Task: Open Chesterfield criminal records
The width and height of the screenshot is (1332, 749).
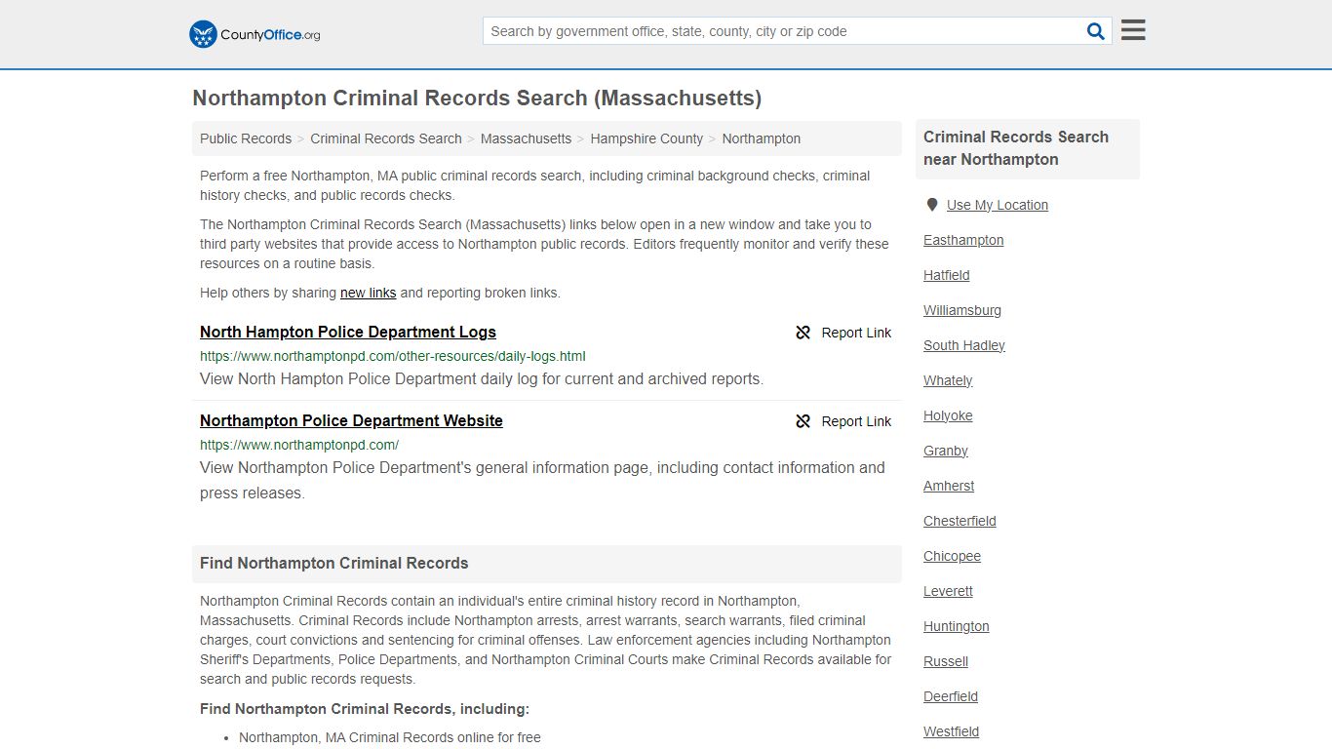Action: [960, 521]
